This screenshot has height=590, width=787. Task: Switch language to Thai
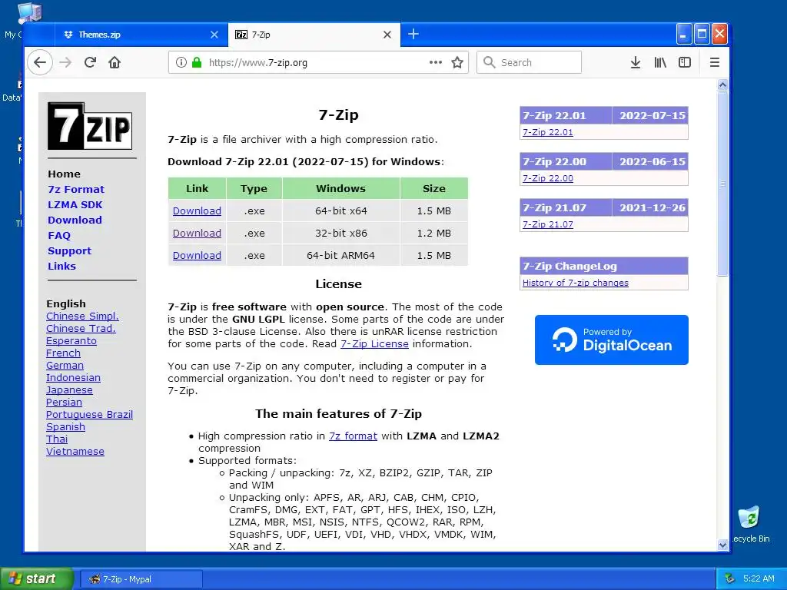(57, 439)
